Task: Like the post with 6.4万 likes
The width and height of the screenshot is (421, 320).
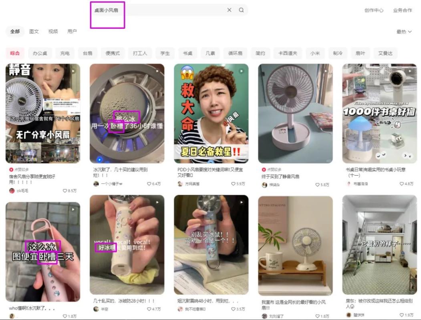Action: (x=149, y=184)
